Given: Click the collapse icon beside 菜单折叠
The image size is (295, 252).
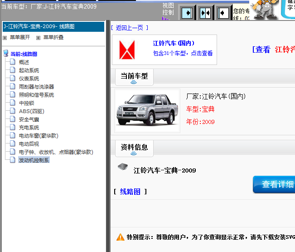Looking at the screenshot, I should [38, 38].
